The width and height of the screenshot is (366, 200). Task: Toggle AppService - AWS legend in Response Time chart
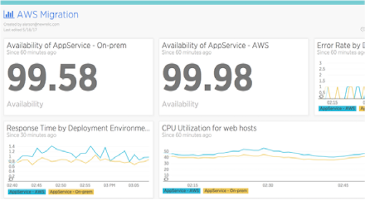coord(27,192)
